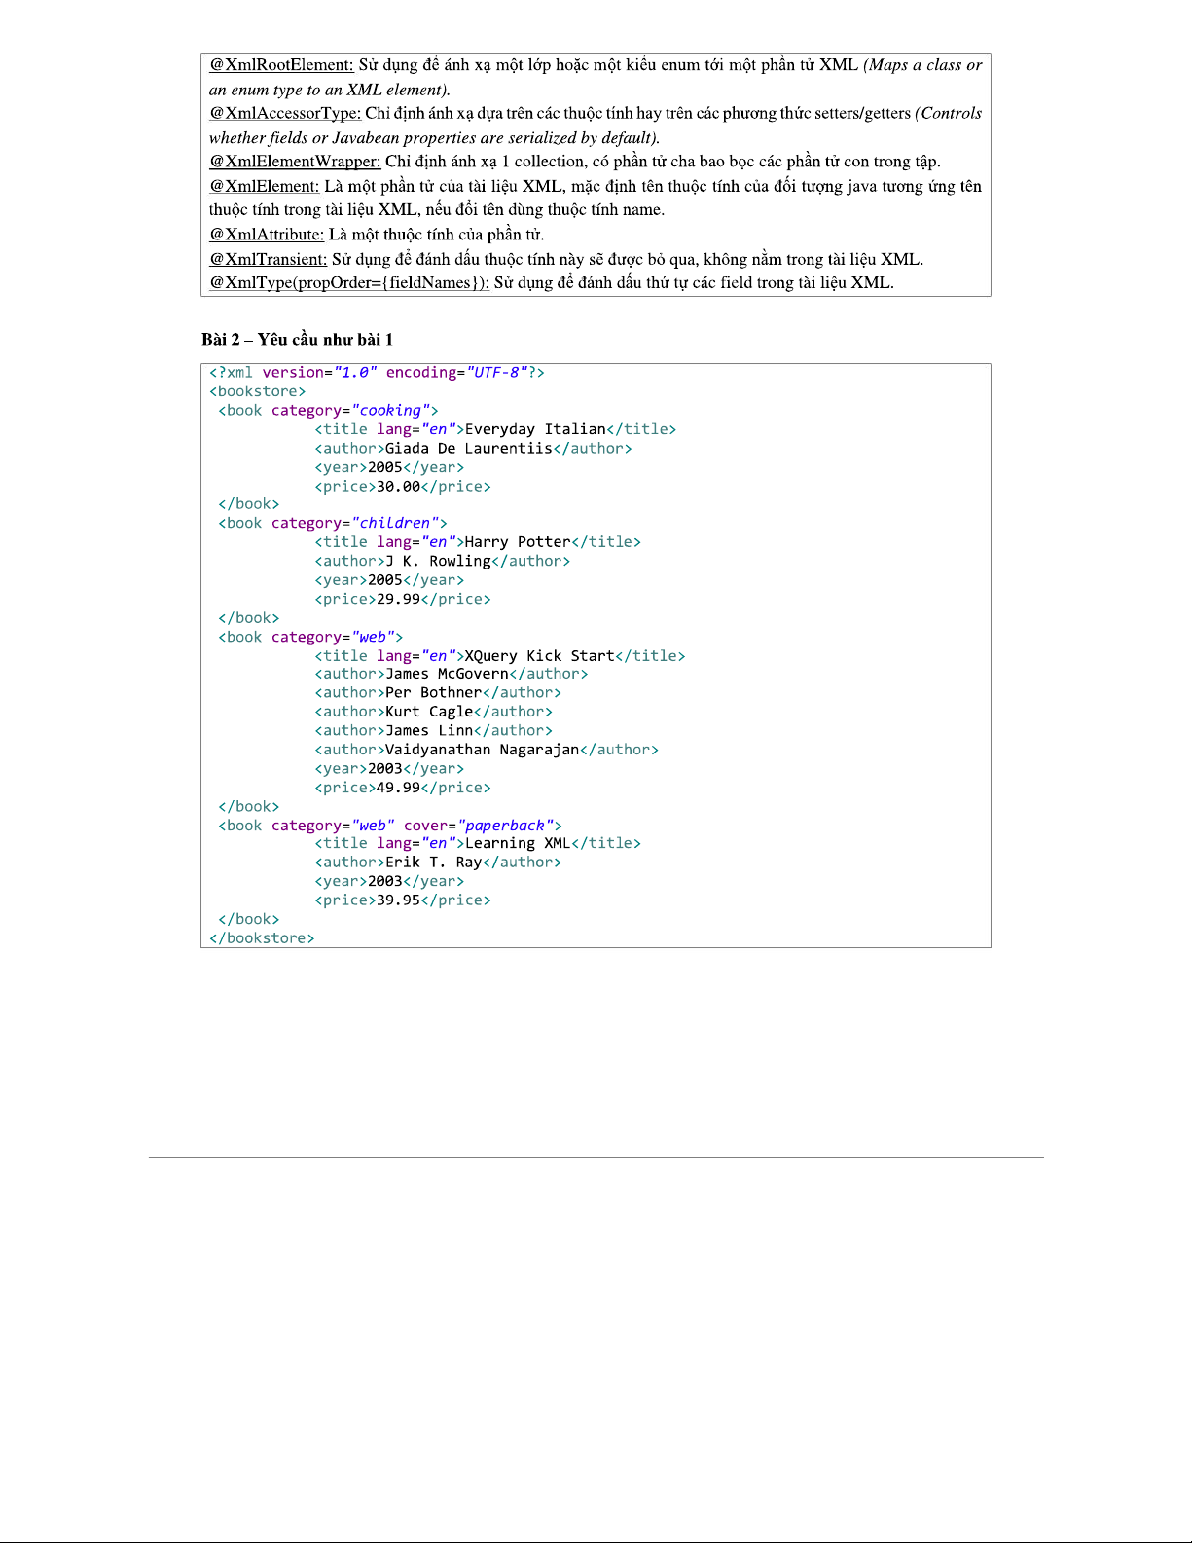This screenshot has height=1543, width=1192.
Task: Click the "children" category attribute value
Action: [395, 523]
